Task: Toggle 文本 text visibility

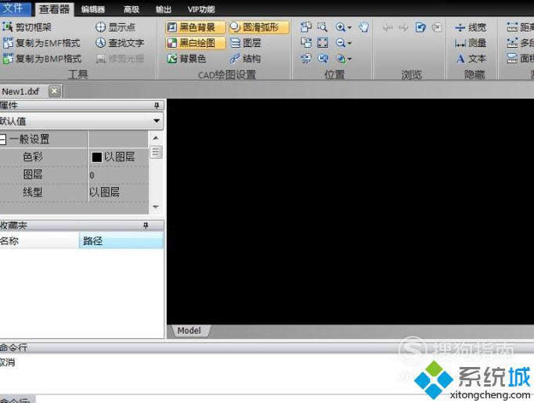Action: (471, 59)
